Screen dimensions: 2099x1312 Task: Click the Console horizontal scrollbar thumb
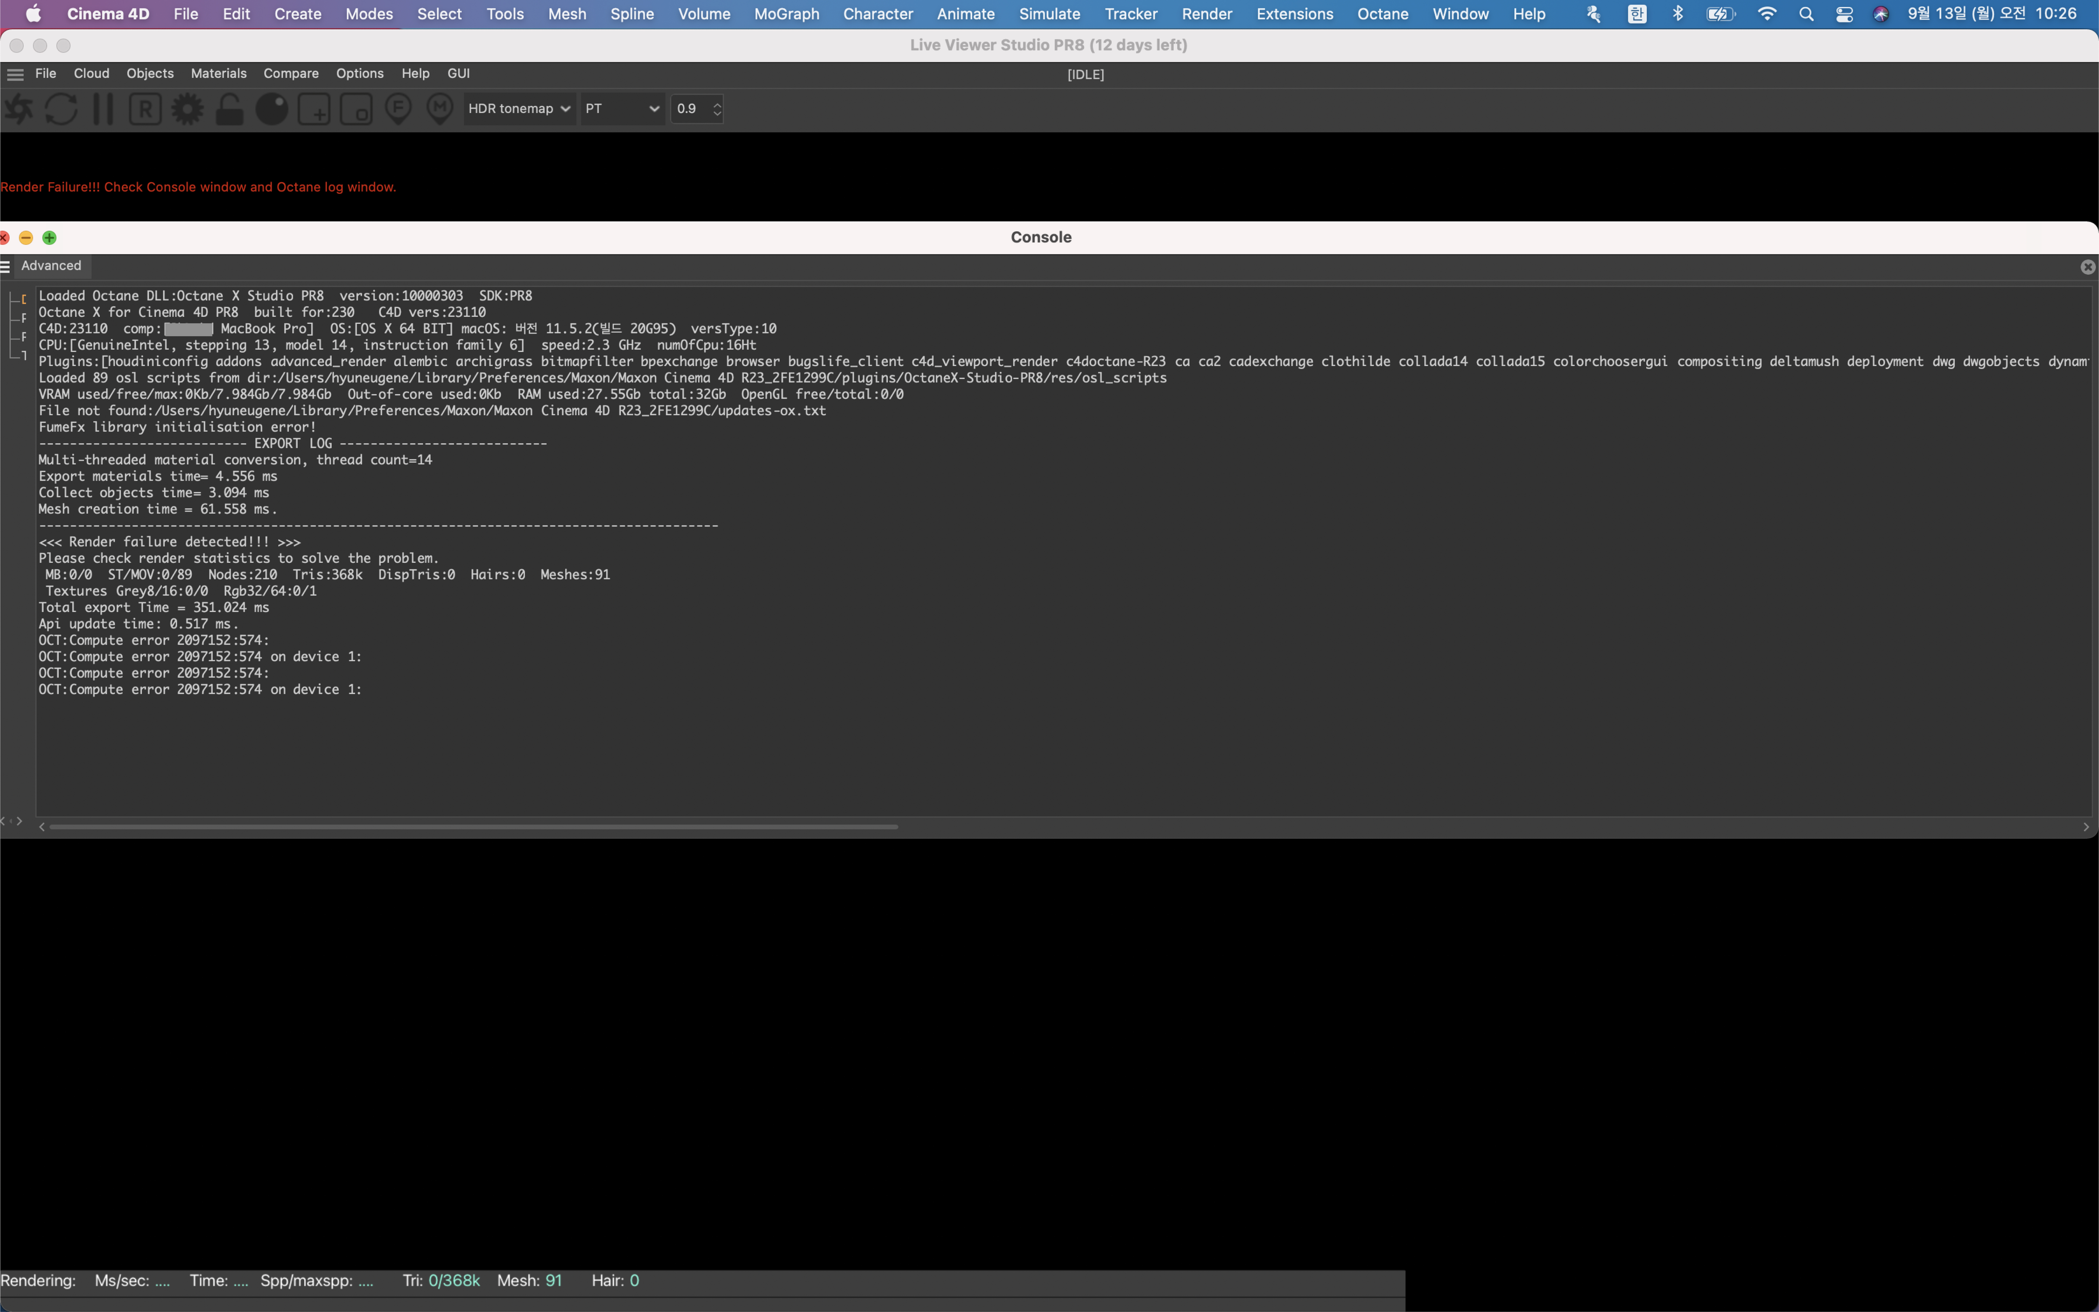click(x=474, y=827)
